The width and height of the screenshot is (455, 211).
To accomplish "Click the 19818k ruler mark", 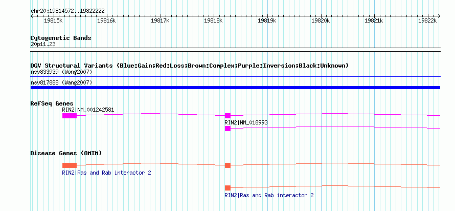I will pyautogui.click(x=214, y=20).
